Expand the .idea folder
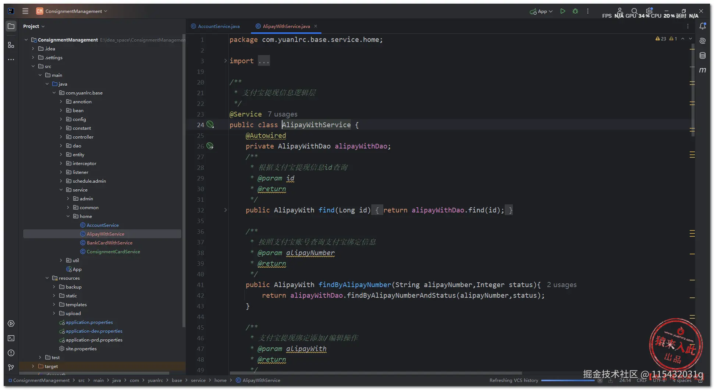This screenshot has height=390, width=714. (33, 49)
